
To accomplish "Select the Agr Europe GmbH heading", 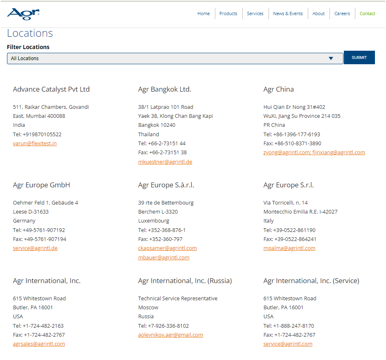I will pyautogui.click(x=41, y=185).
